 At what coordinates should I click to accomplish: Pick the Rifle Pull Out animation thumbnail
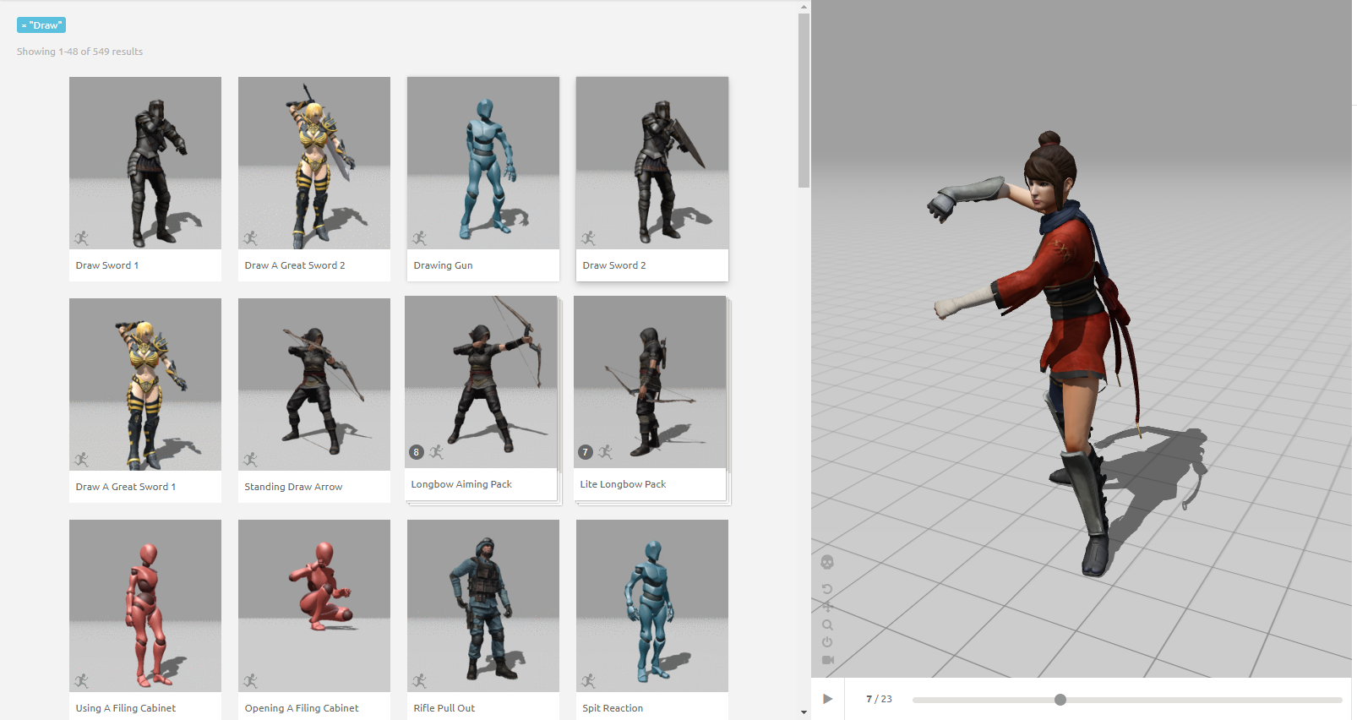pyautogui.click(x=483, y=606)
